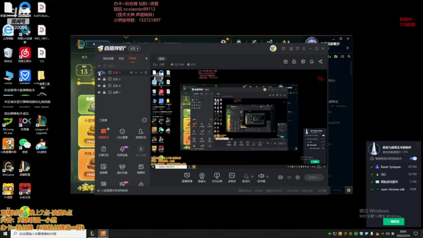423x238 pixels.
Task: Open the notification bell icon
Action: pyautogui.click(x=311, y=61)
